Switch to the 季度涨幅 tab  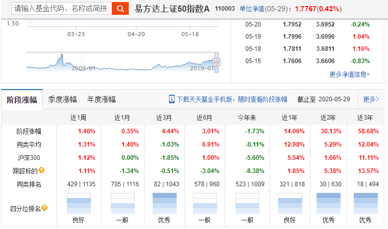point(62,99)
